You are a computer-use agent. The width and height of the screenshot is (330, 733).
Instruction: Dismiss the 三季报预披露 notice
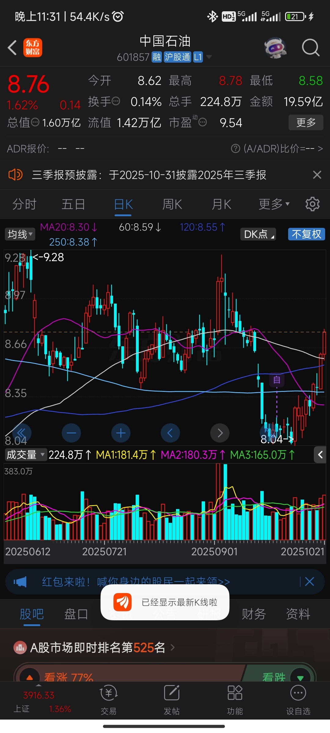317,175
